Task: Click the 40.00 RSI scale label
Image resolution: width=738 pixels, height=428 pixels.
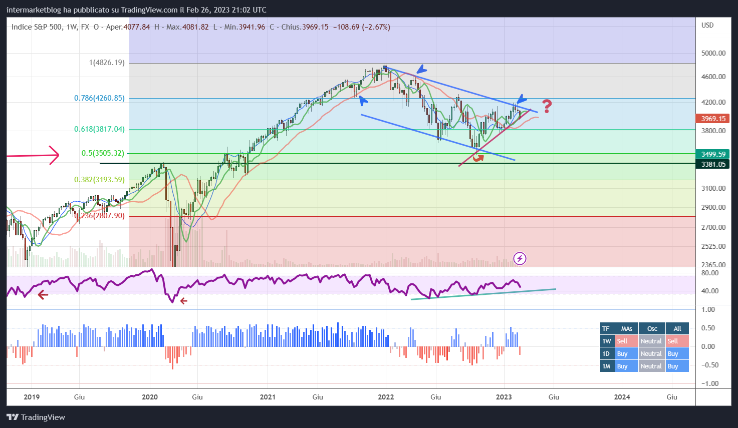Action: pos(710,291)
